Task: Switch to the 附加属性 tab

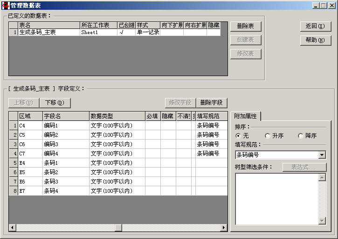Action: pos(245,116)
